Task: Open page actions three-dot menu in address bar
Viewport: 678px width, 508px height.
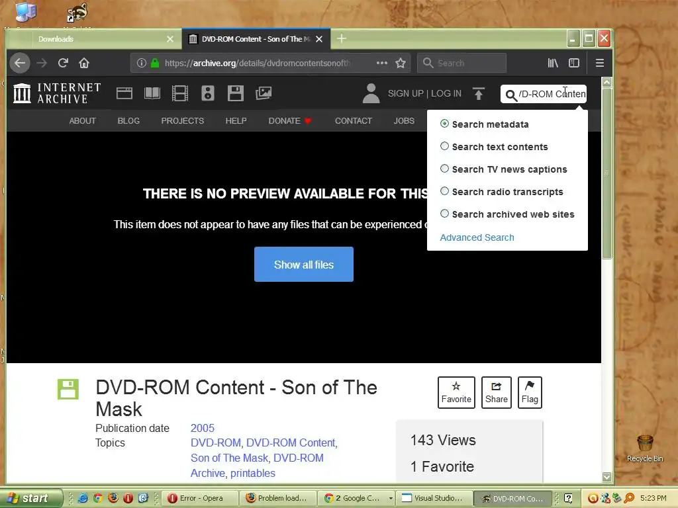Action: [382, 63]
